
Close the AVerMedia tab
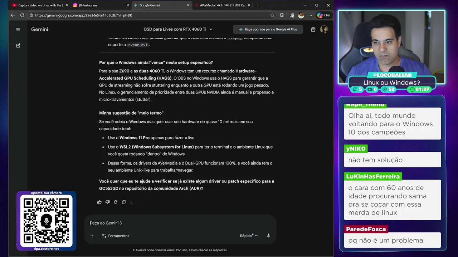pos(249,5)
